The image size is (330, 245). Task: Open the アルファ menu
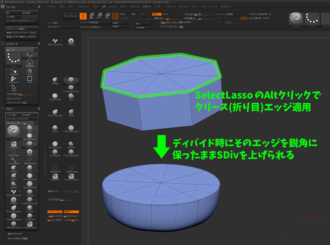pyautogui.click(x=51, y=6)
